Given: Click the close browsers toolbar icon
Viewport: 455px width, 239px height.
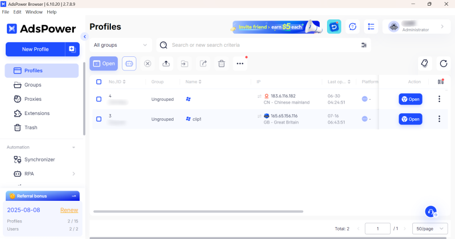Looking at the screenshot, I should (148, 64).
